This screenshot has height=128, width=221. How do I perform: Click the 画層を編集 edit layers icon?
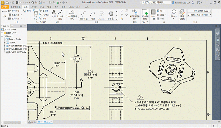click(x=182, y=14)
